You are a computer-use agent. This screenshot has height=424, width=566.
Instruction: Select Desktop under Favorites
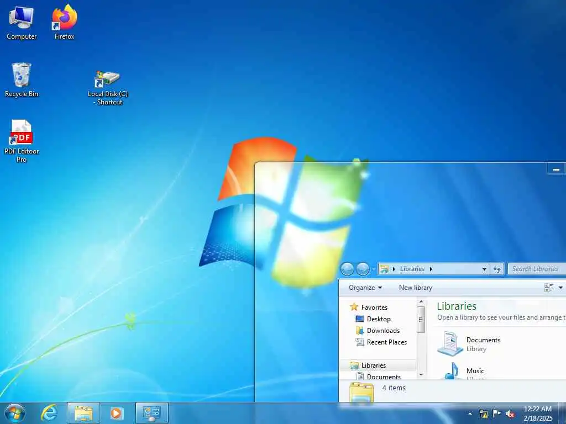click(x=373, y=319)
